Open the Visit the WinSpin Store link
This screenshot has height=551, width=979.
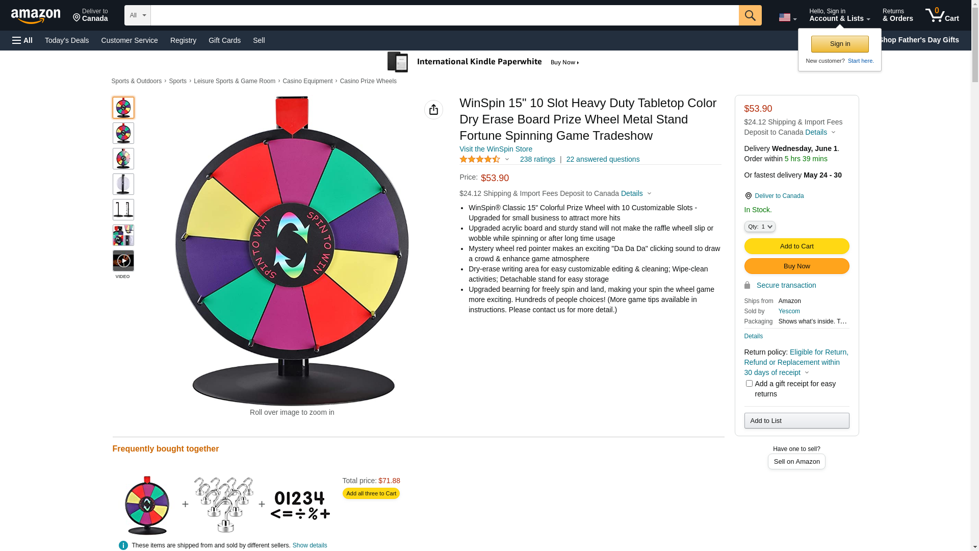click(x=496, y=149)
